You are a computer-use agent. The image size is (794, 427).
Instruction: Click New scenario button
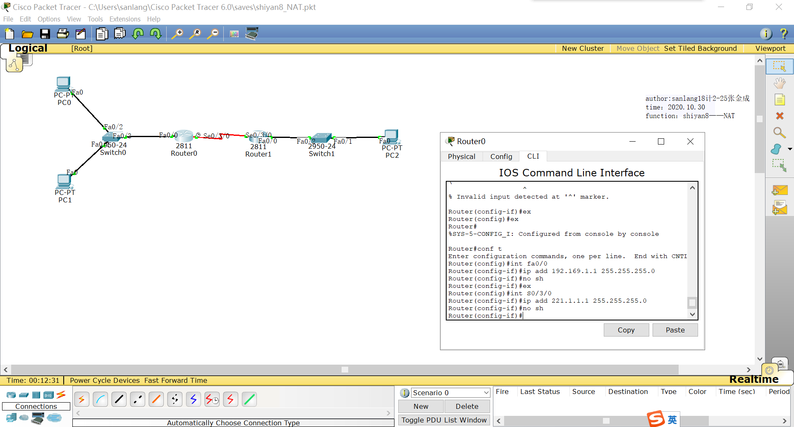click(421, 406)
